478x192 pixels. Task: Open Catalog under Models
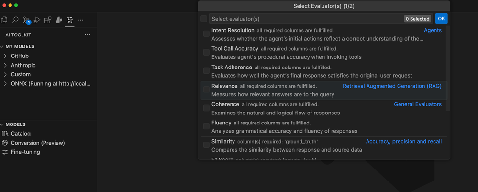coord(21,134)
